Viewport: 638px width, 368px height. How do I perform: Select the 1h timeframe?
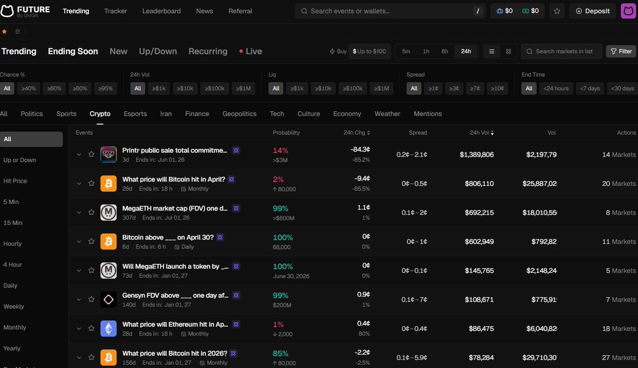[x=426, y=52]
